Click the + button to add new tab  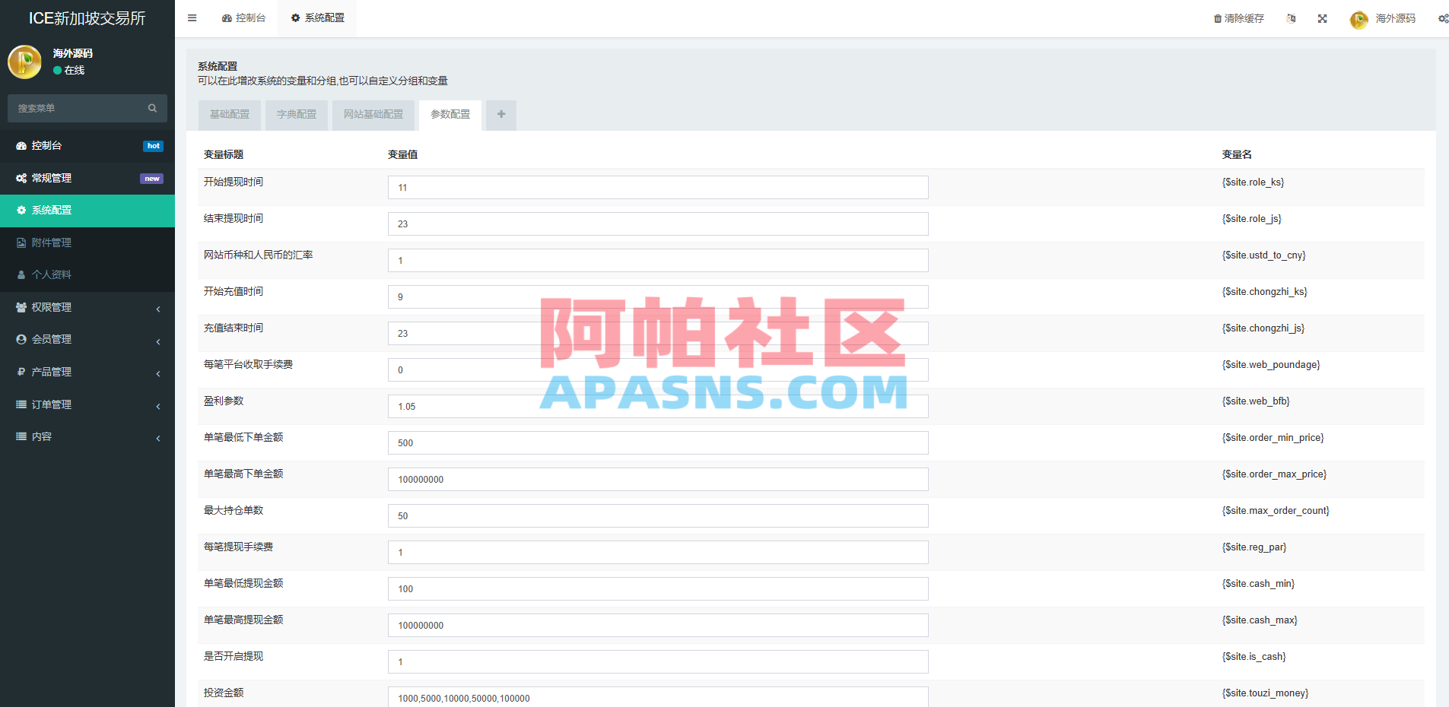pos(500,114)
